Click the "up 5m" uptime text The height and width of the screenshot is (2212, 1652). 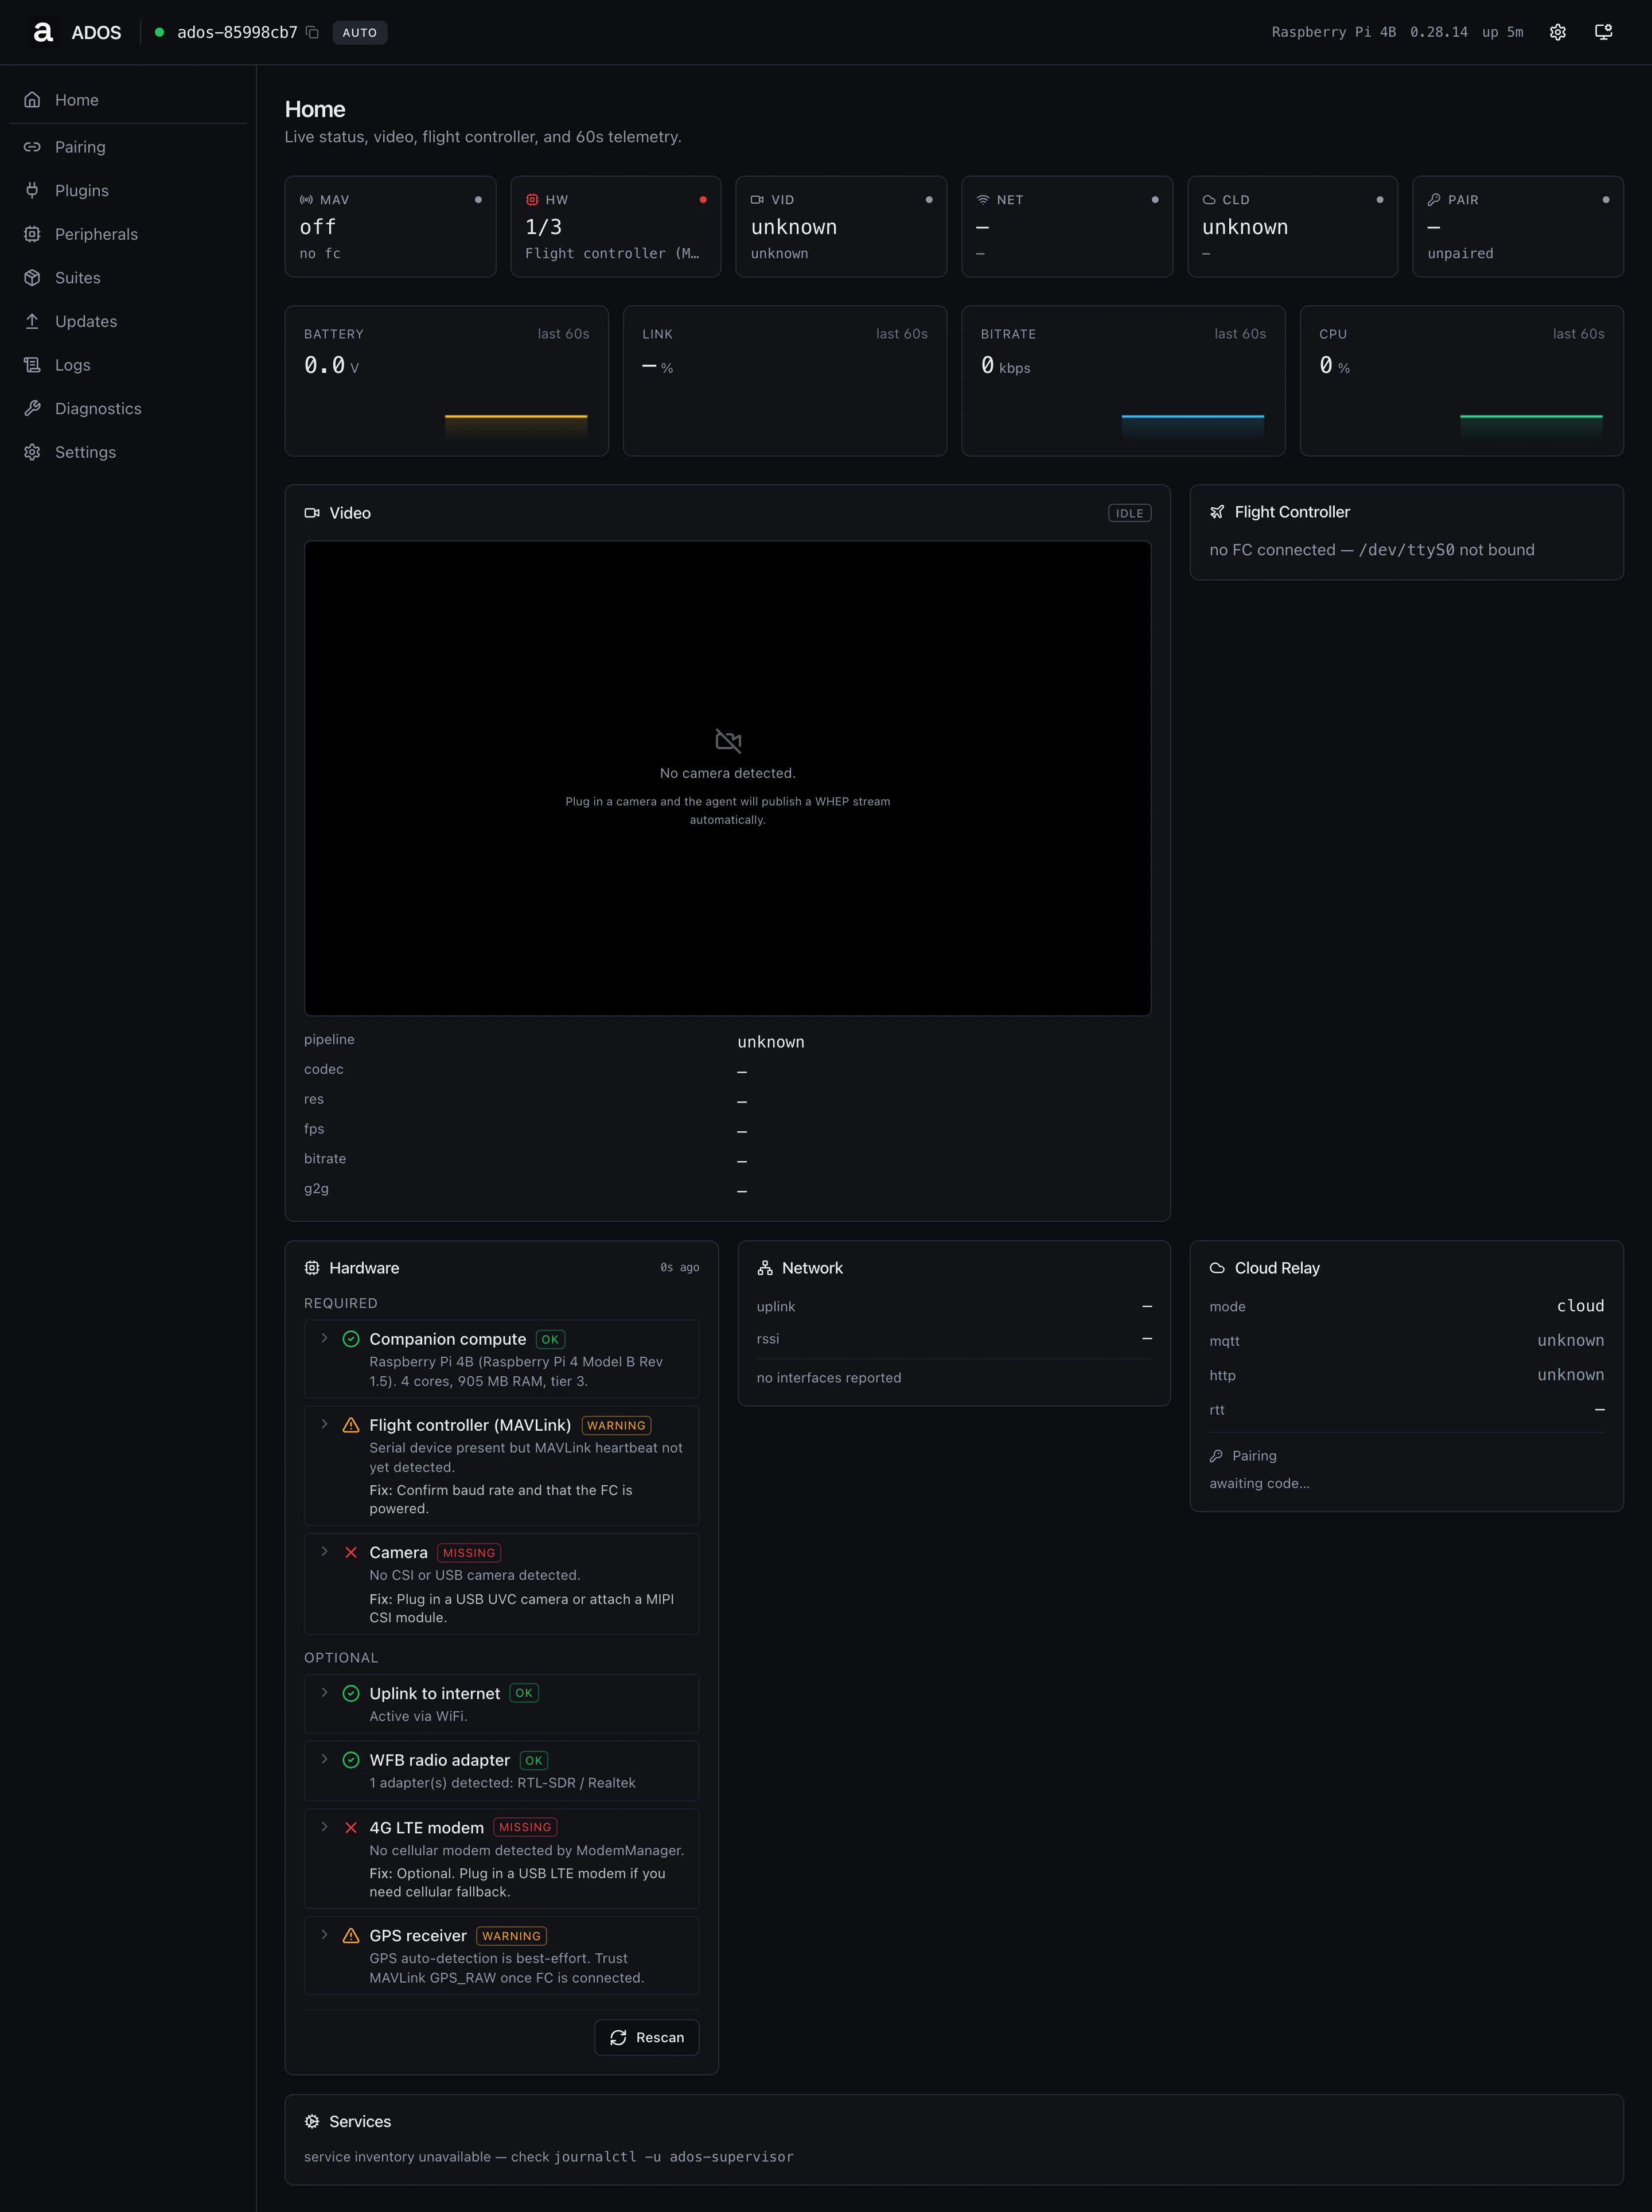coord(1502,32)
